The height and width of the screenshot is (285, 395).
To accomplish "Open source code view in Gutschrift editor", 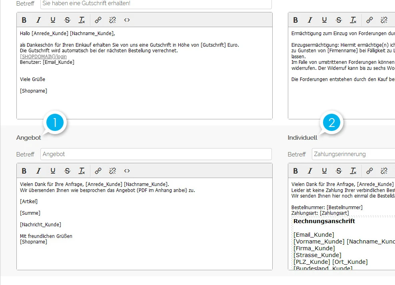I will coord(127,20).
